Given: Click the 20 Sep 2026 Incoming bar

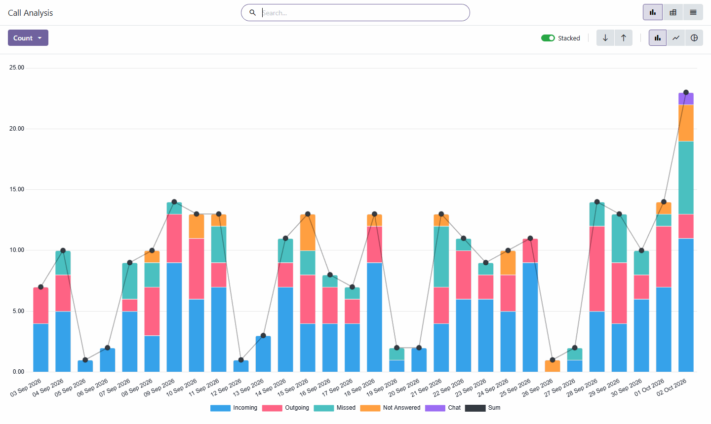Looking at the screenshot, I should coord(419,360).
